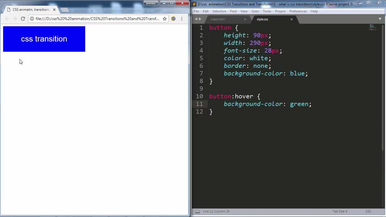Reload the page in Chrome

(x=23, y=19)
